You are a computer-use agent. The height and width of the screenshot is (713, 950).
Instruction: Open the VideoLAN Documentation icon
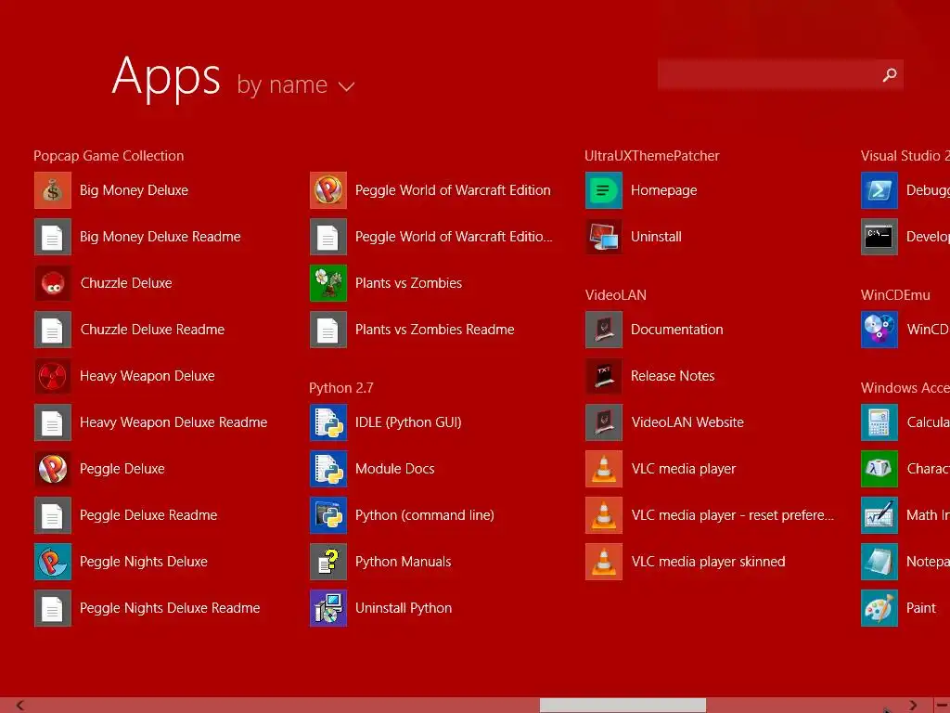604,330
